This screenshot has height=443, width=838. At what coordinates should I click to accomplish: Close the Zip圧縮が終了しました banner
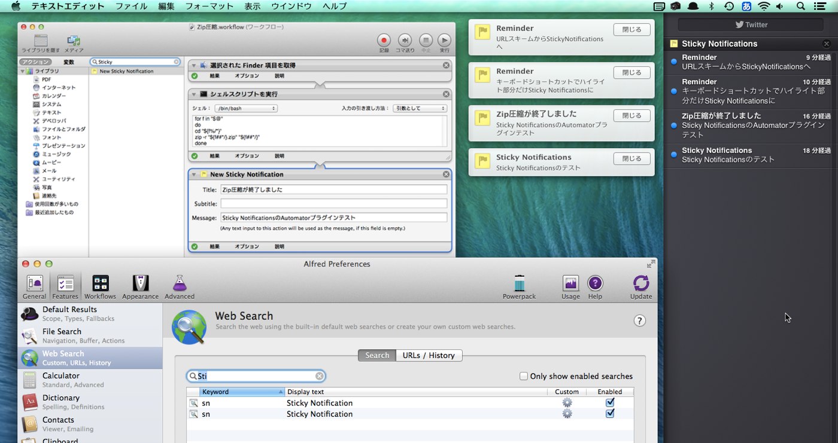(632, 115)
